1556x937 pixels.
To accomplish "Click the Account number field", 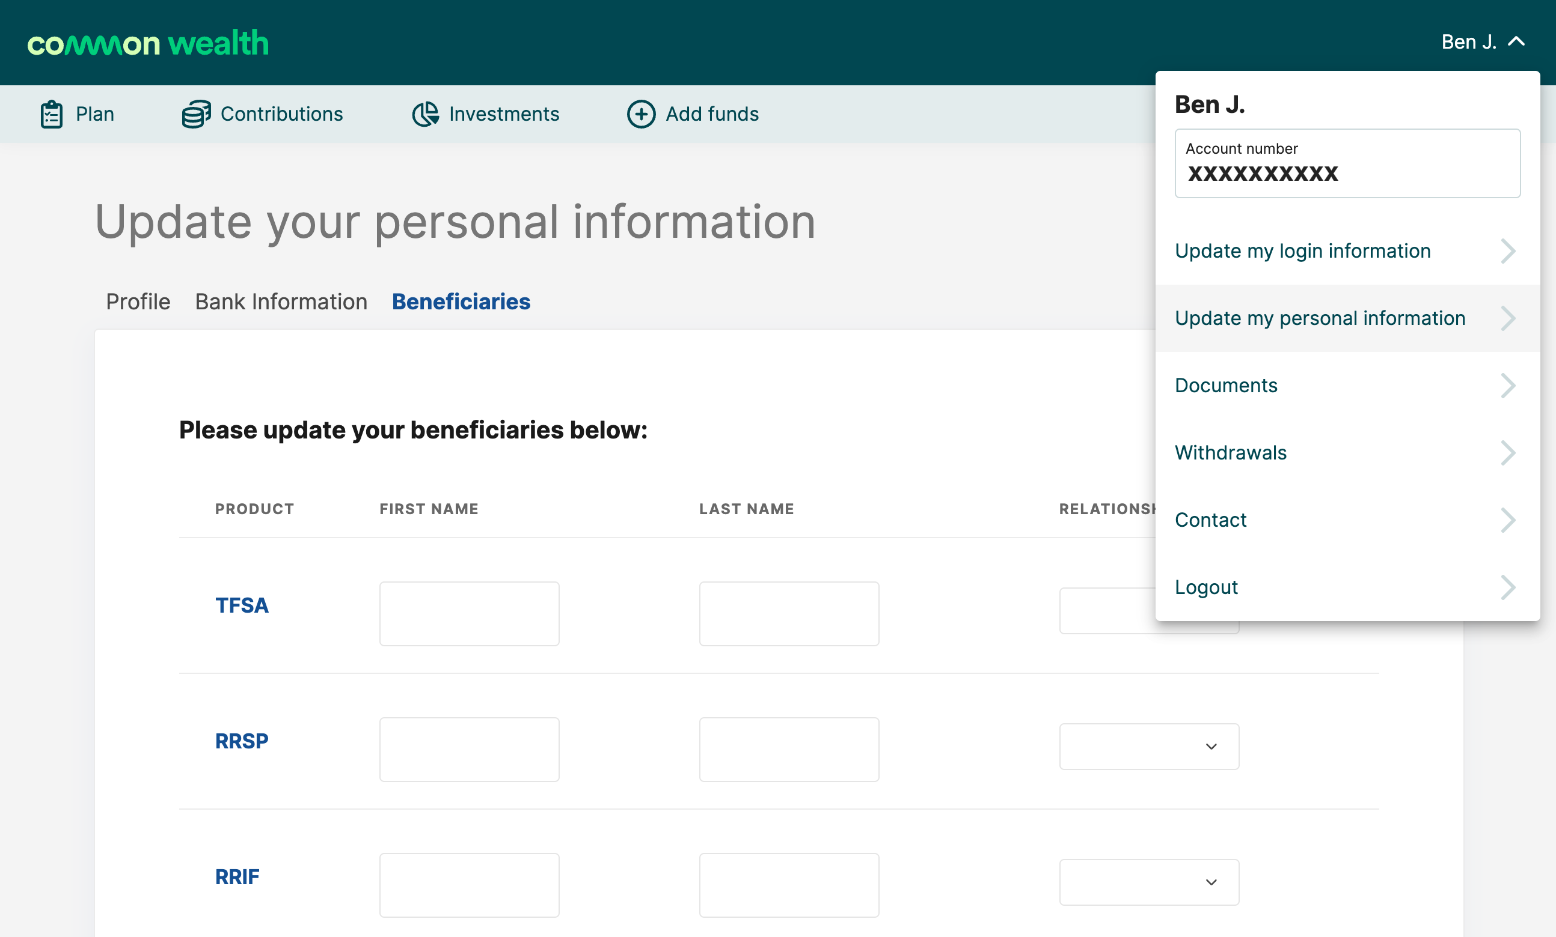I will pyautogui.click(x=1347, y=163).
